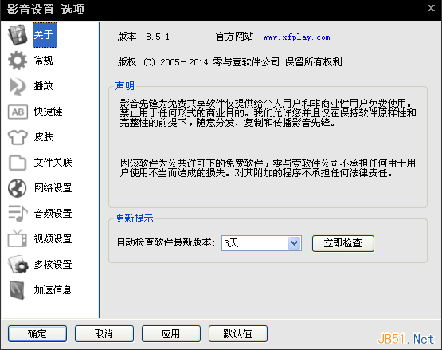Select 音频设置 in the sidebar

click(53, 214)
